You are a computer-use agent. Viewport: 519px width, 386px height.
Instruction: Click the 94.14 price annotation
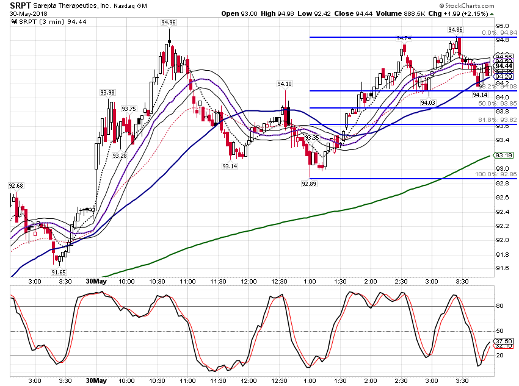pos(480,95)
